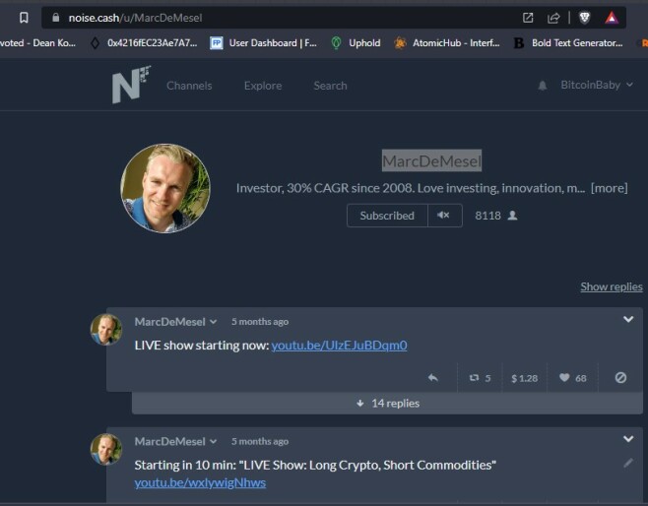Open the Search page
This screenshot has width=648, height=506.
[330, 86]
